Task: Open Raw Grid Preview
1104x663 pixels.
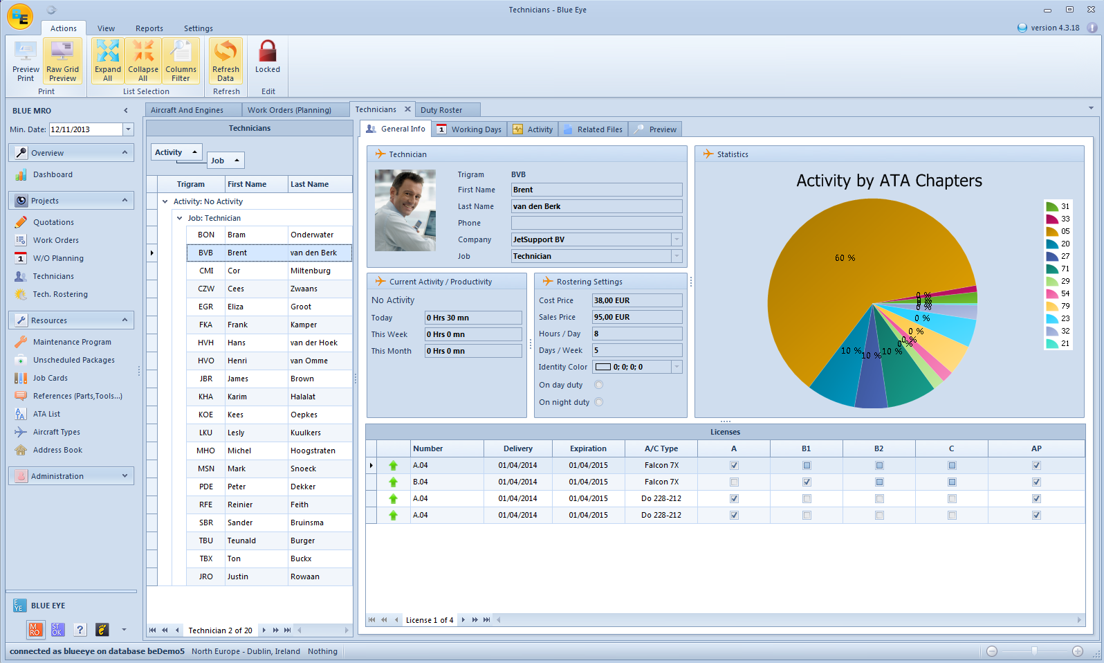Action: pyautogui.click(x=62, y=61)
